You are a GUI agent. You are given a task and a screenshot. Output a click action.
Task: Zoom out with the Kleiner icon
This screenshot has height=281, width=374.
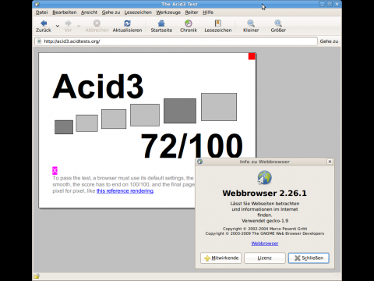pos(251,23)
